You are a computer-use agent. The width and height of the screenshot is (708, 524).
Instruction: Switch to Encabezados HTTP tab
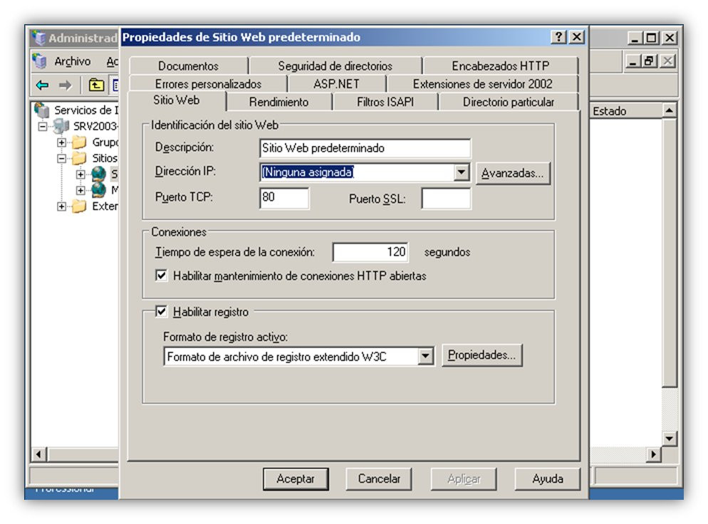point(500,66)
